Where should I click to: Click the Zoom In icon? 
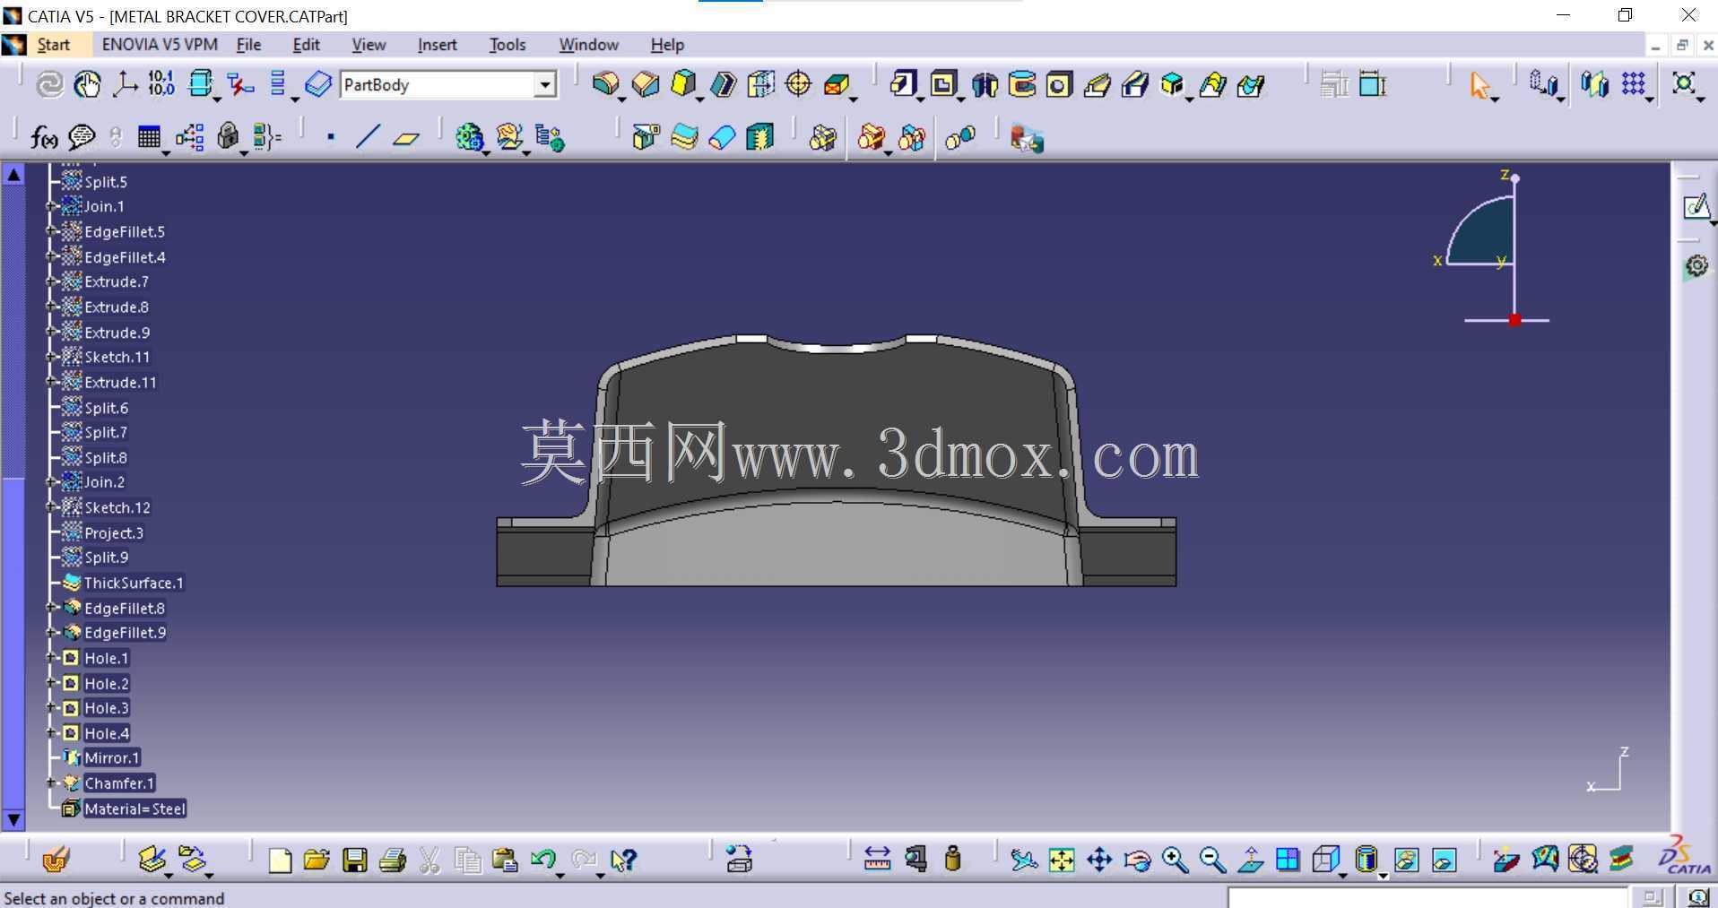1175,860
